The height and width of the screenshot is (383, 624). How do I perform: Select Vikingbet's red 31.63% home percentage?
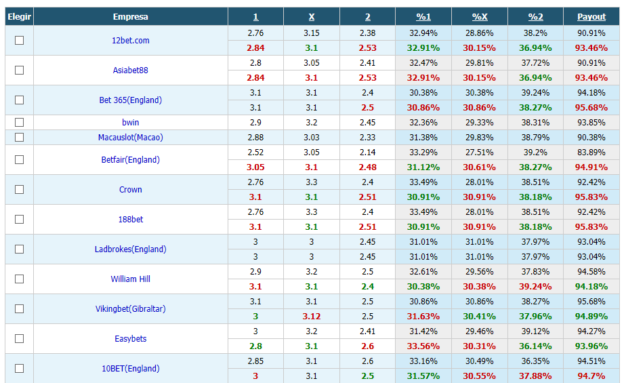423,317
